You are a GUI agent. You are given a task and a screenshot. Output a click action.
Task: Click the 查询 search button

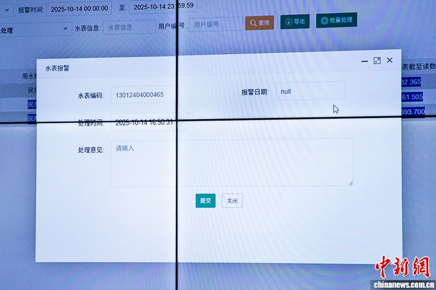click(259, 23)
